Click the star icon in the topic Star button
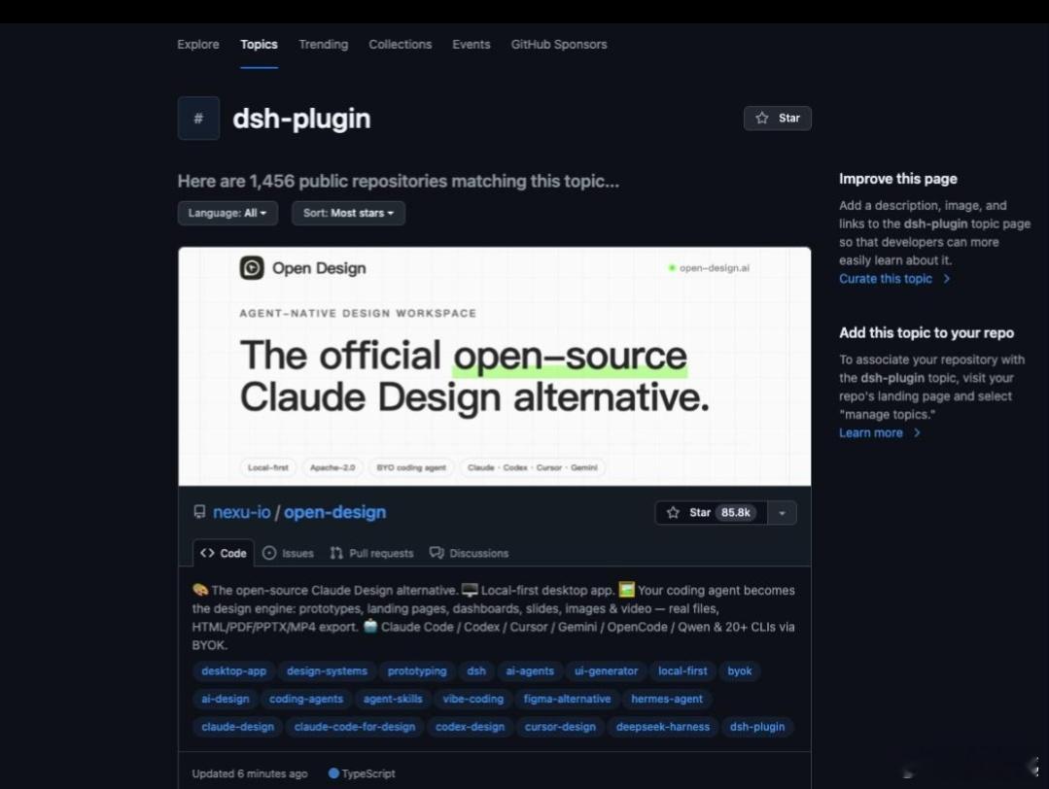The width and height of the screenshot is (1049, 789). pos(762,119)
